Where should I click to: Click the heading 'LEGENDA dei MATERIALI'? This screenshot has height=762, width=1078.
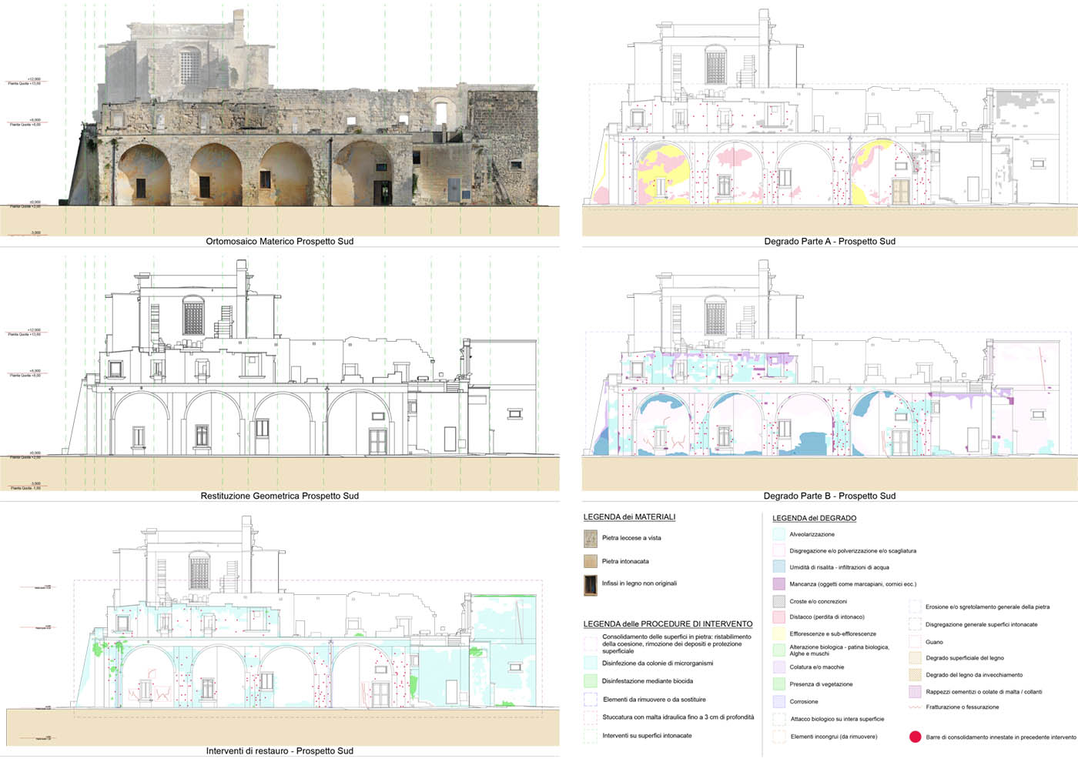[x=629, y=516]
